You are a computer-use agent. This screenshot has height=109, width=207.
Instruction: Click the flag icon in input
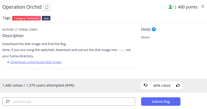pyautogui.click(x=8, y=101)
